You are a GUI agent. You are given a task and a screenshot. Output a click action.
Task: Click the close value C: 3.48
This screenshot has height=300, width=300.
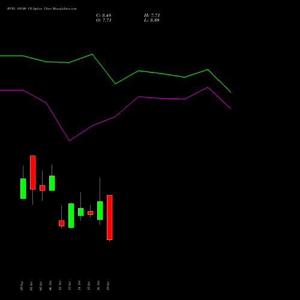104,16
